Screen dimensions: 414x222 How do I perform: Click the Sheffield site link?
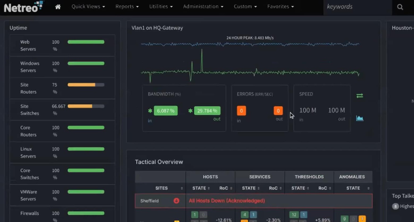pyautogui.click(x=149, y=201)
